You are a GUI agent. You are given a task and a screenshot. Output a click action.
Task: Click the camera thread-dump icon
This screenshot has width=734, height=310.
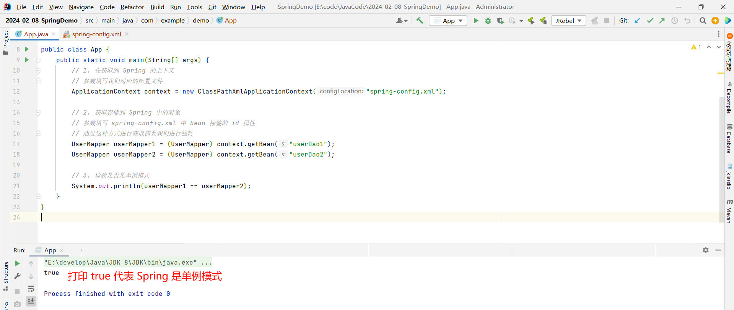pos(17,304)
